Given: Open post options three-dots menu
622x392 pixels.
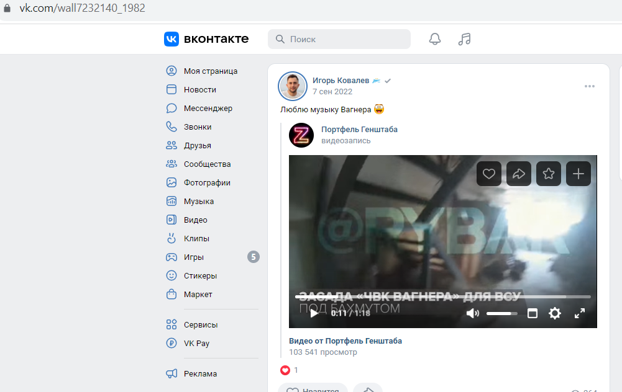Looking at the screenshot, I should tap(590, 86).
